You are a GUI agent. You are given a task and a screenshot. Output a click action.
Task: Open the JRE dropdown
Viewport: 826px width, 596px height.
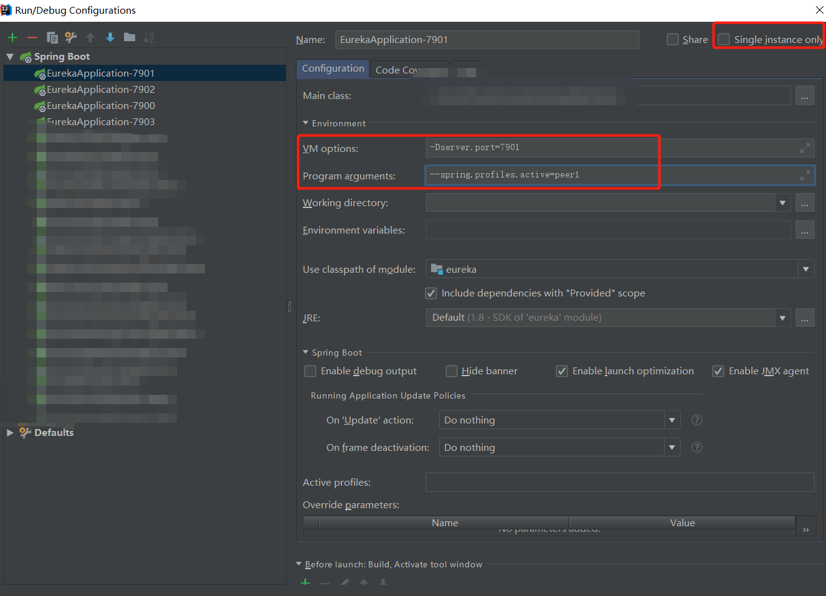pos(782,318)
